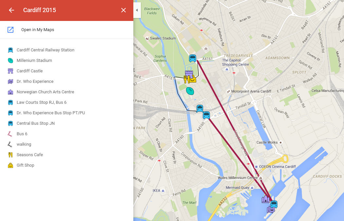Click the Swalec Stadium map label
The image size is (344, 221).
[163, 38]
